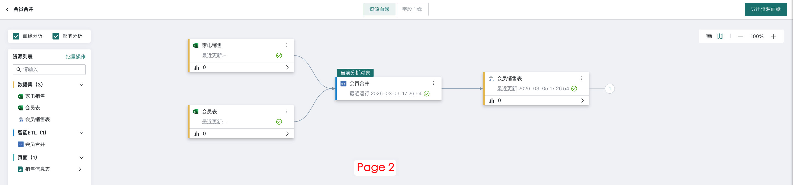Toggle the minimap icon in the zoom toolbar
Viewport: 793px width, 185px height.
click(x=720, y=36)
